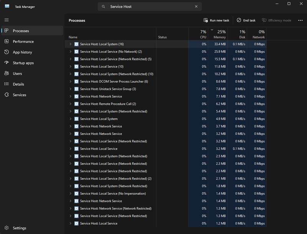The image size is (307, 234).
Task: Switch to the Users page
Action: click(x=32, y=74)
